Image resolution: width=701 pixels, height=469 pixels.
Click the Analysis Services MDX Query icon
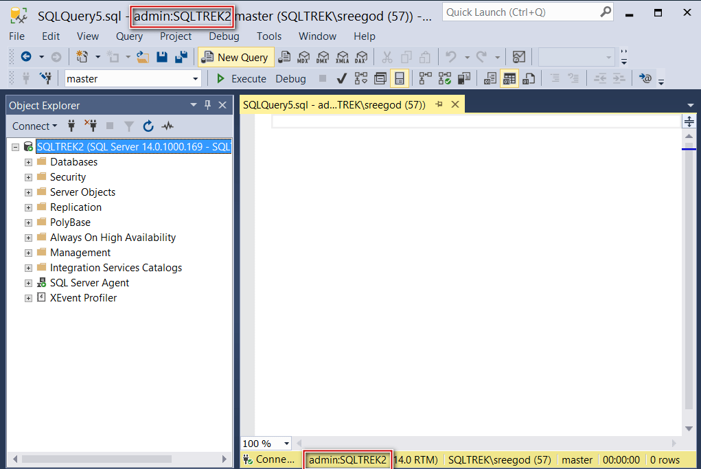pos(303,57)
